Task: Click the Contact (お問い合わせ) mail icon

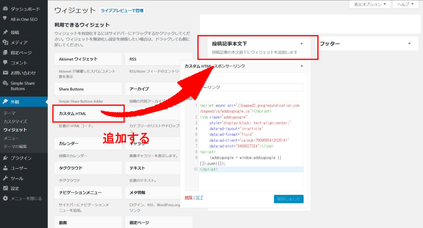Action: pyautogui.click(x=5, y=73)
